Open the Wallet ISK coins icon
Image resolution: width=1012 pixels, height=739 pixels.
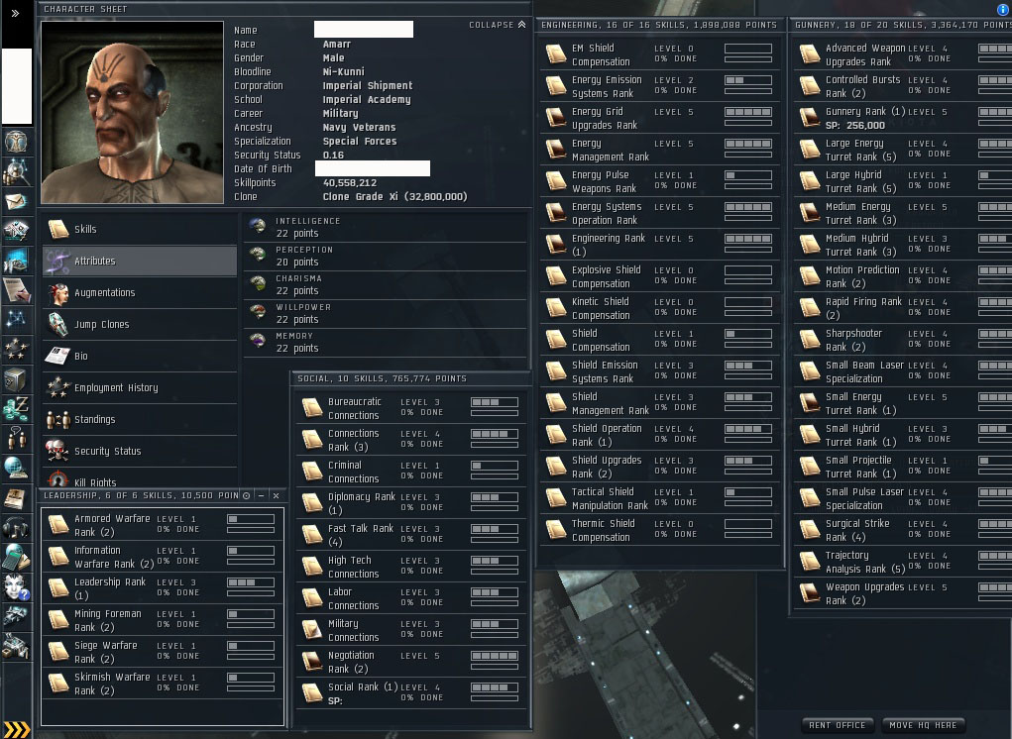[16, 409]
